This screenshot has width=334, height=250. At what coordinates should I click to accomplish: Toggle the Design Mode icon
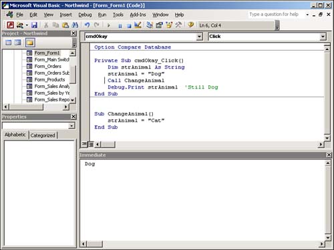138,25
